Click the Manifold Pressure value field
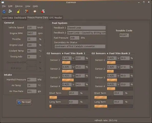 32,80
